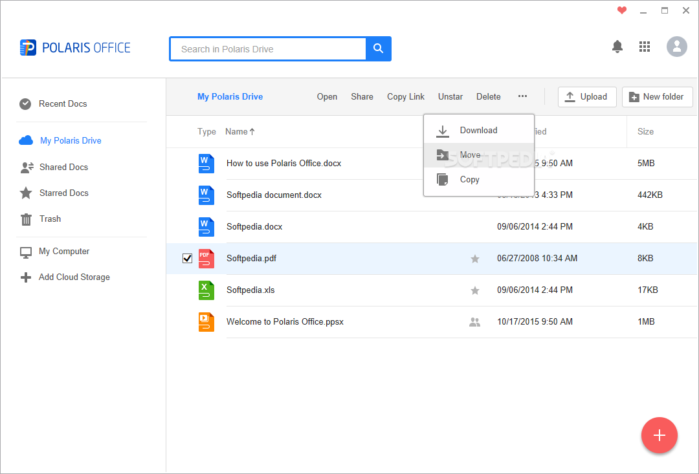
Task: Click Word icon of Softpedia document.docx
Action: [x=206, y=195]
